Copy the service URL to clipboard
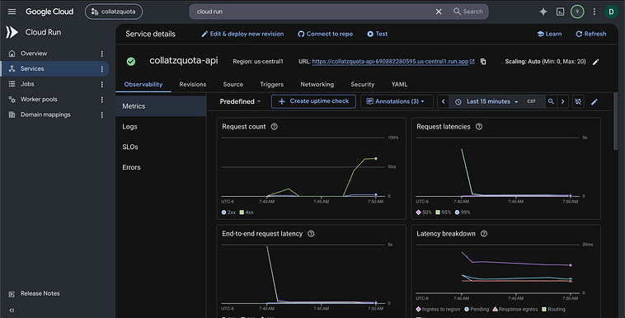 coord(483,61)
